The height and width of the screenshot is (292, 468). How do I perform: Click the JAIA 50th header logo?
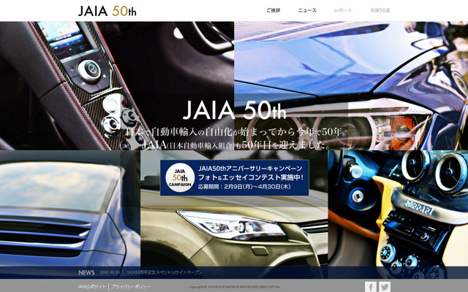tap(107, 11)
